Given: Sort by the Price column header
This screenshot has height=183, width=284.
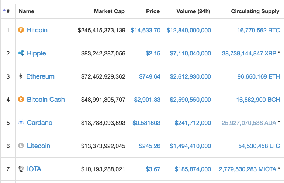Looking at the screenshot, I should [x=153, y=11].
